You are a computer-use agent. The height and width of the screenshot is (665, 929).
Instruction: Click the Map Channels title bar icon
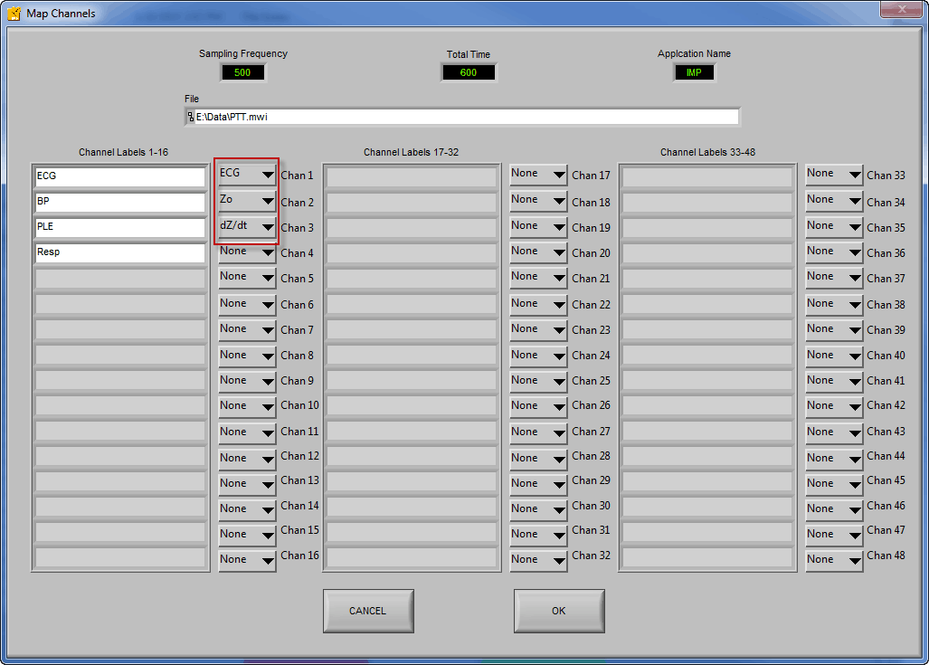pyautogui.click(x=14, y=13)
